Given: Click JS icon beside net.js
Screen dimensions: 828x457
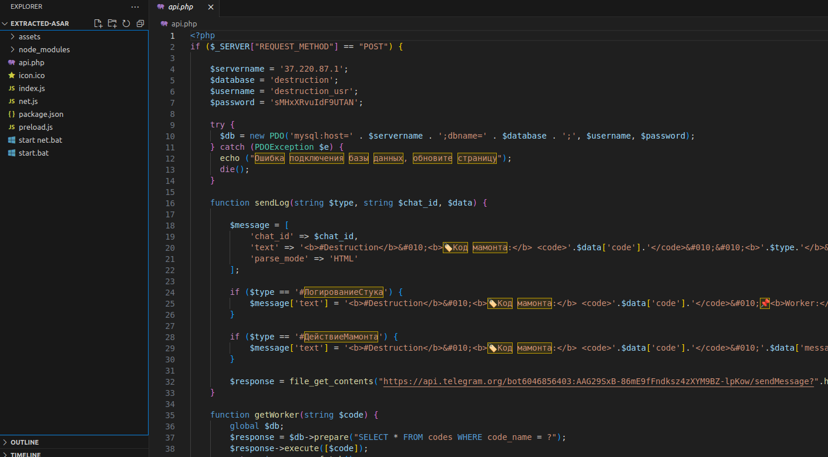Looking at the screenshot, I should pyautogui.click(x=11, y=101).
